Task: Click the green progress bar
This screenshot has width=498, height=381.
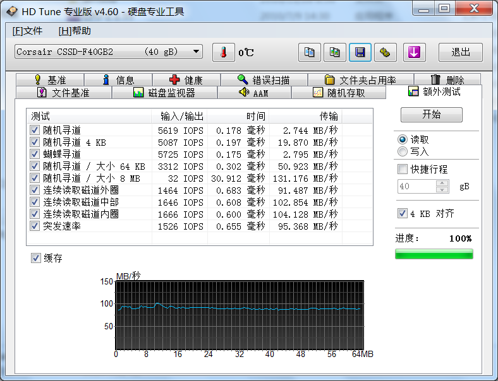Action: 434,254
